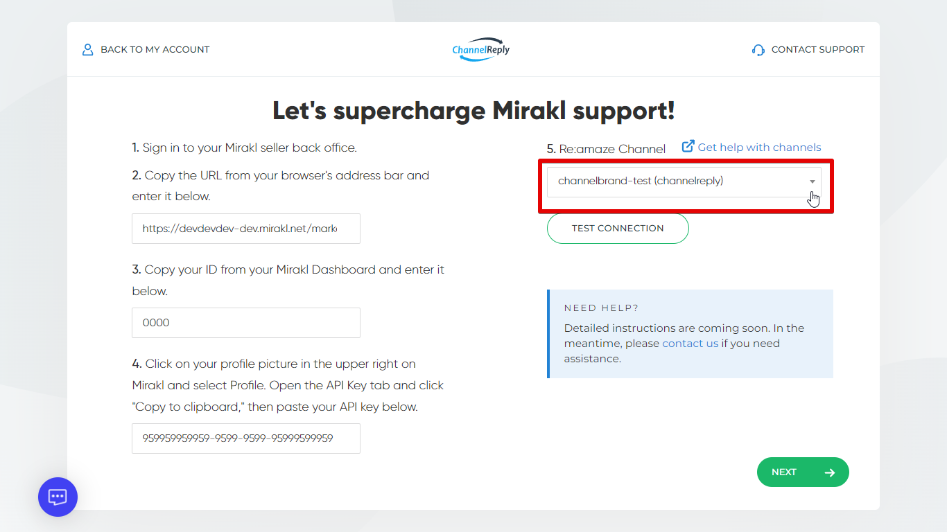Open the chat widget bubble icon

pyautogui.click(x=58, y=497)
